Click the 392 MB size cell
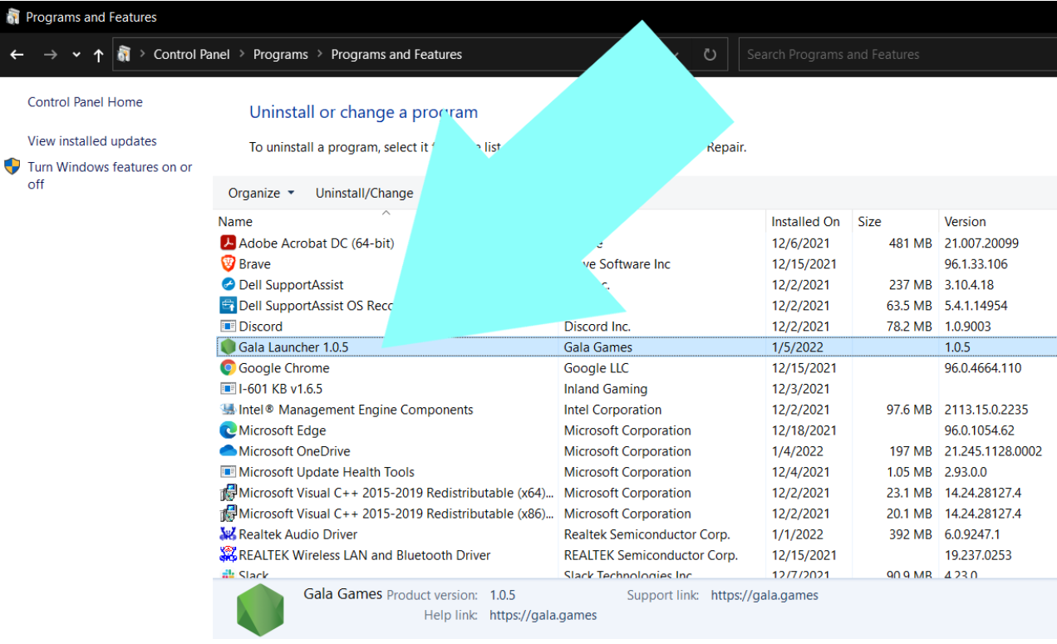Viewport: 1057px width, 644px height. click(x=911, y=534)
